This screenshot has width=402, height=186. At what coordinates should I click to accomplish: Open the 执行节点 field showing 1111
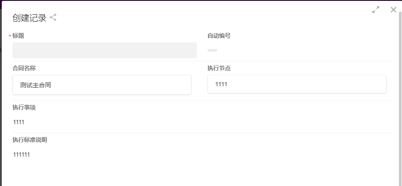[296, 84]
